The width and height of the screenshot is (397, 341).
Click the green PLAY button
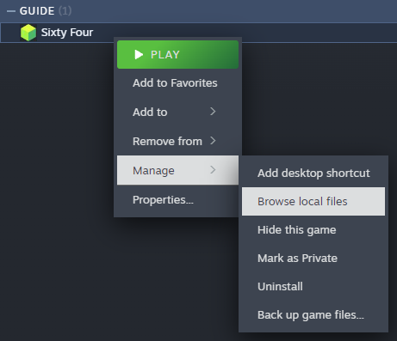click(177, 55)
